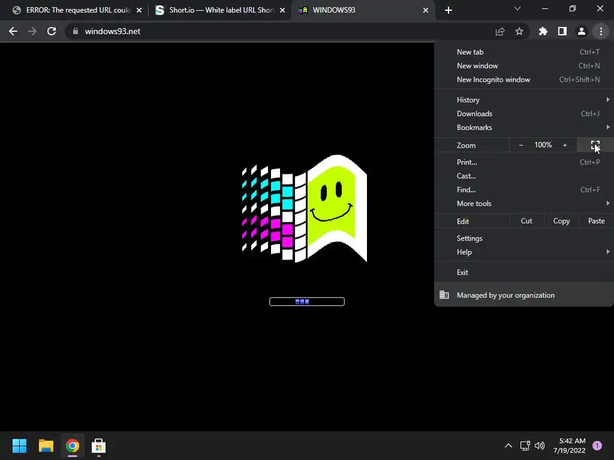Choose New tab from the menu
Image resolution: width=614 pixels, height=460 pixels.
524,52
